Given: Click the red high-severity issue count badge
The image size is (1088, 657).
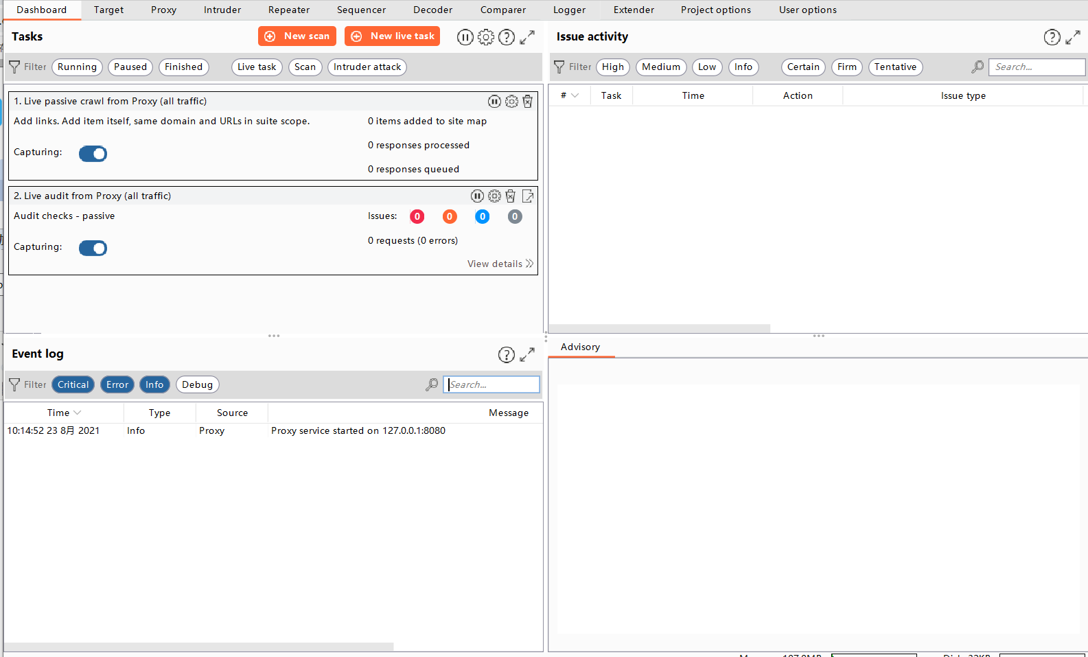Looking at the screenshot, I should click(x=417, y=217).
